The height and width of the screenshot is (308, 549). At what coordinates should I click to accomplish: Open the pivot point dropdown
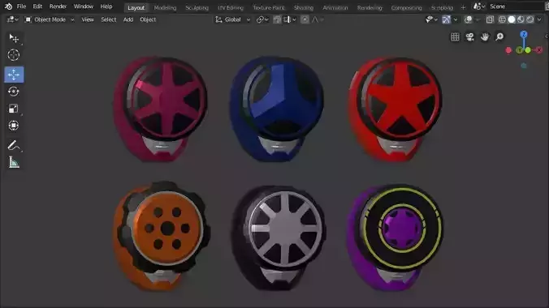(262, 19)
